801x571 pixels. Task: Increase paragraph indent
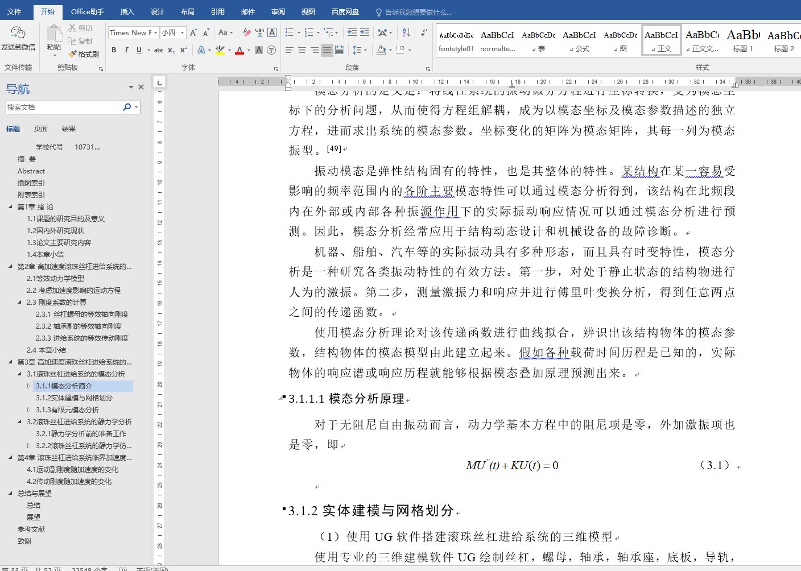pos(365,32)
